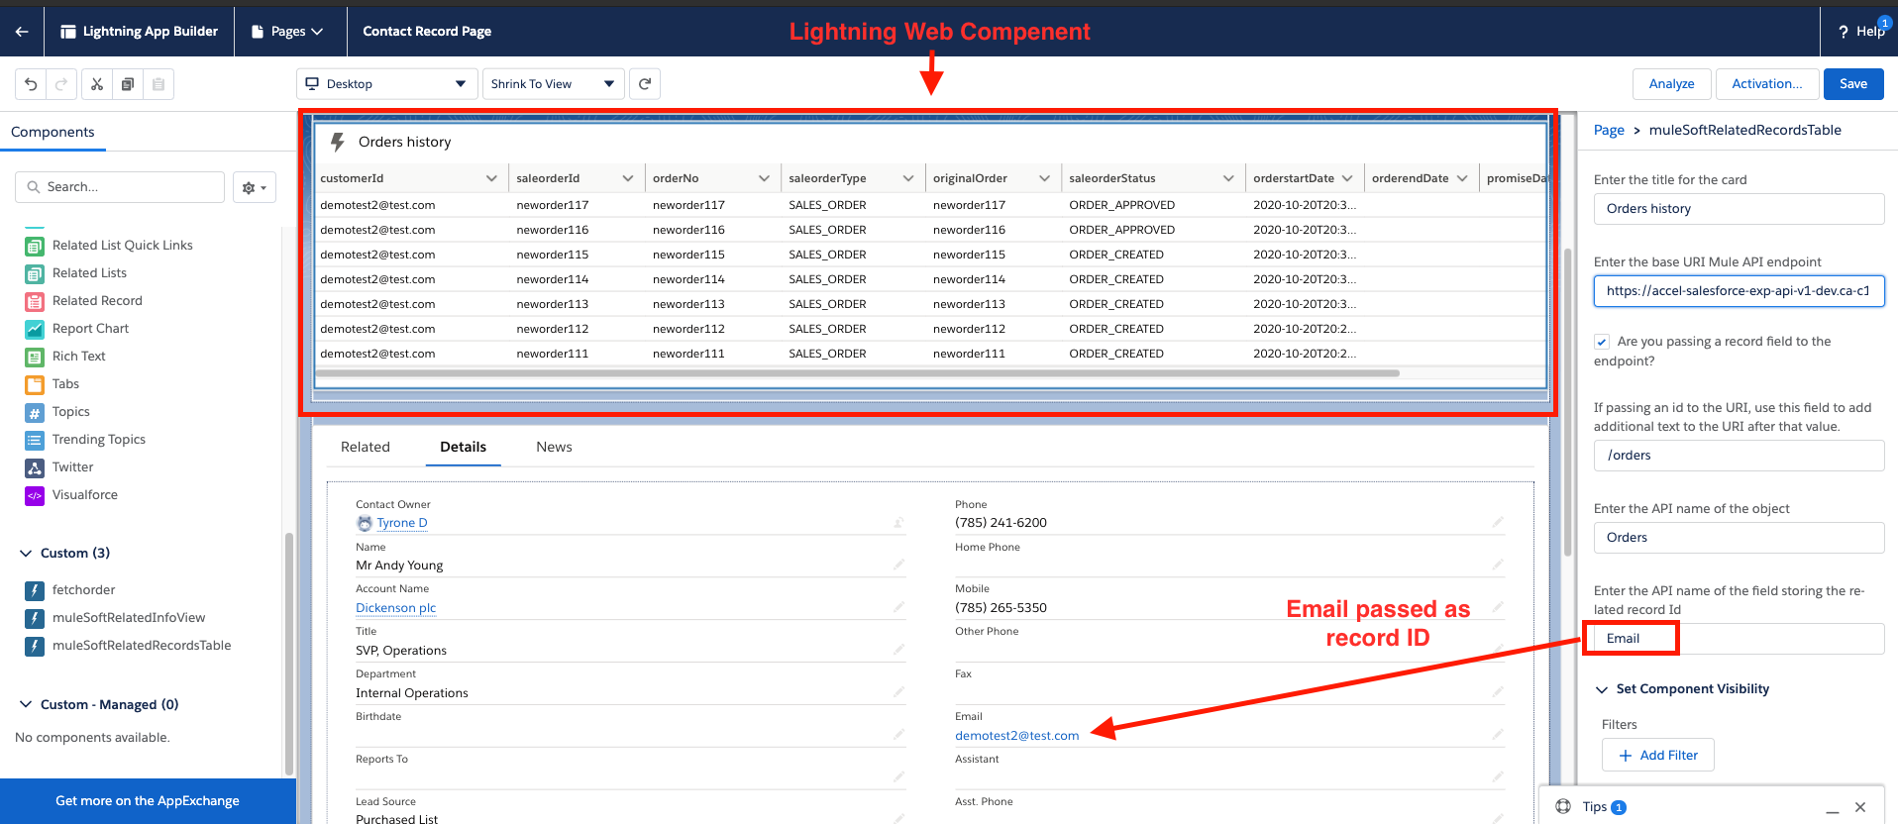Image resolution: width=1898 pixels, height=824 pixels.
Task: Click the Add Filter button
Action: [1658, 755]
